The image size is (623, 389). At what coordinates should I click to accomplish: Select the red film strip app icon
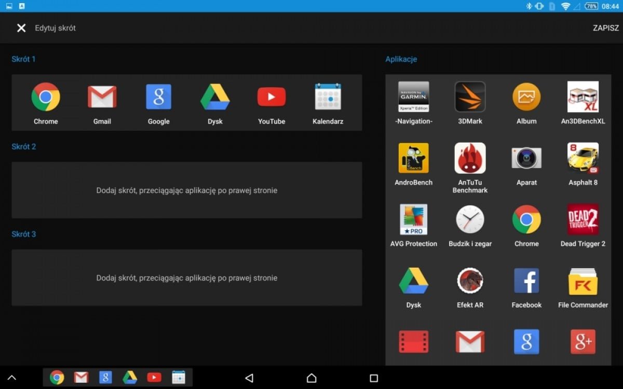point(414,342)
